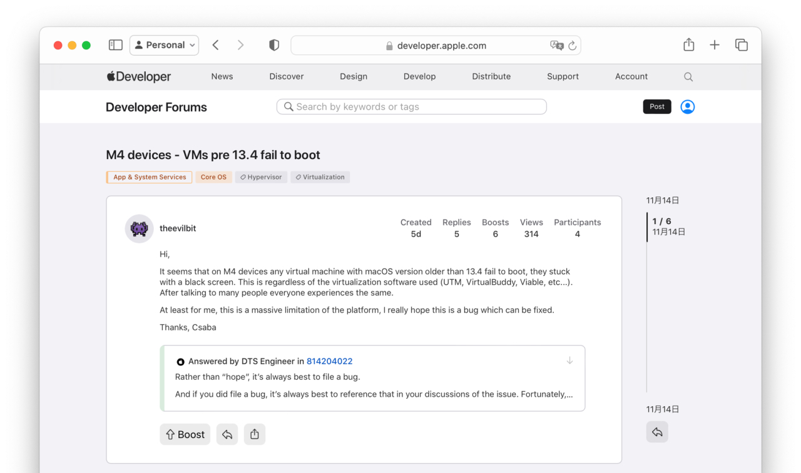Click the Created 5d value

pos(416,234)
